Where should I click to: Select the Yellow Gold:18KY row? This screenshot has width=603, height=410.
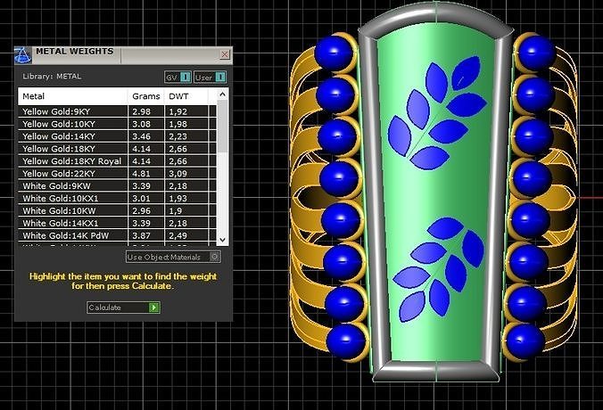[117, 149]
